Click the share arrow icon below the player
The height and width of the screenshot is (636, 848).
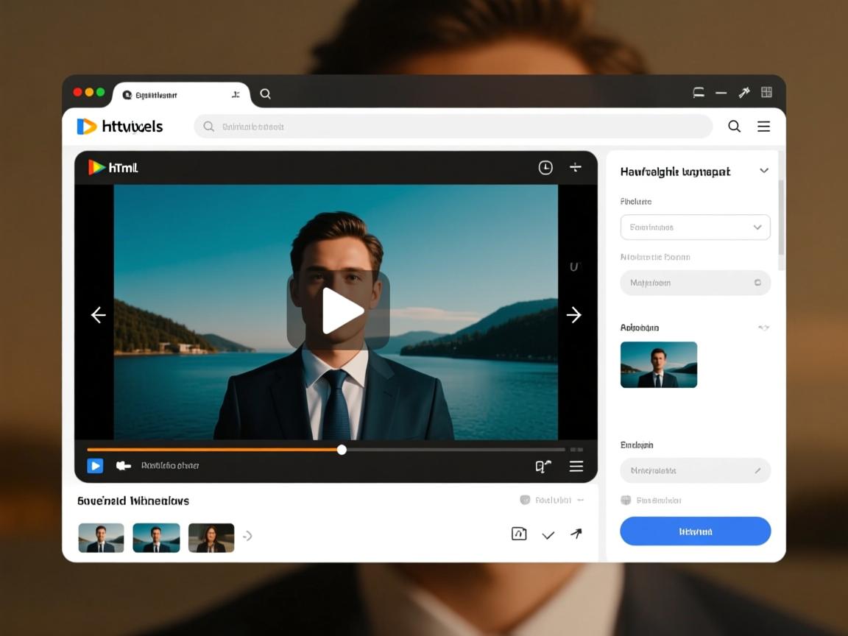click(576, 534)
